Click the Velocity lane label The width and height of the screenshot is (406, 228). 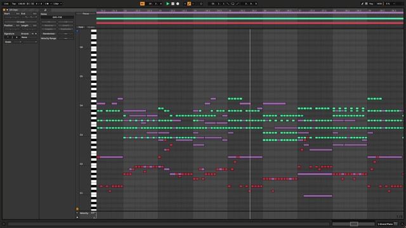(x=84, y=213)
